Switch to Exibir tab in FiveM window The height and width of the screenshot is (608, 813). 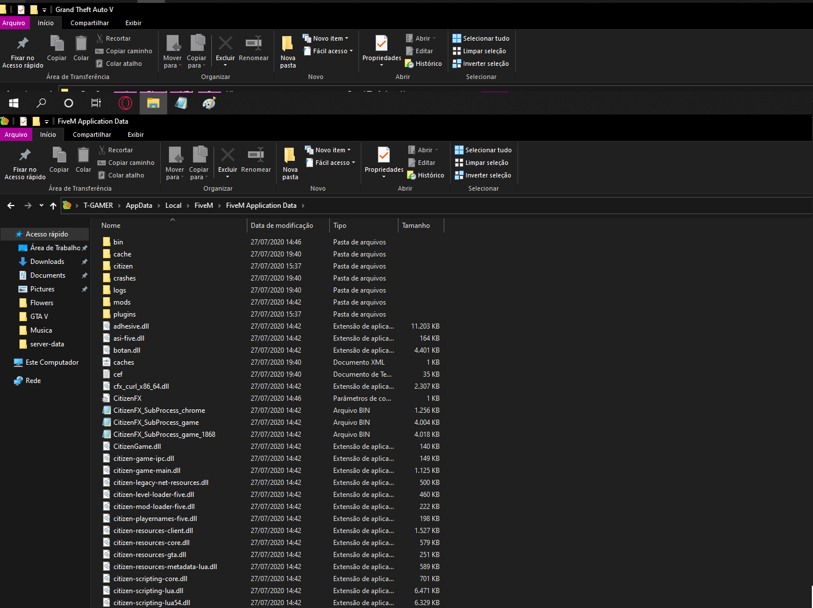136,135
